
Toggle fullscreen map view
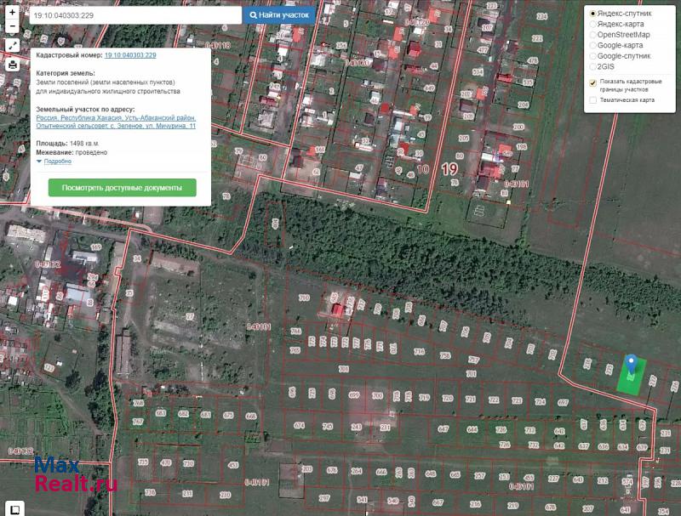point(13,45)
